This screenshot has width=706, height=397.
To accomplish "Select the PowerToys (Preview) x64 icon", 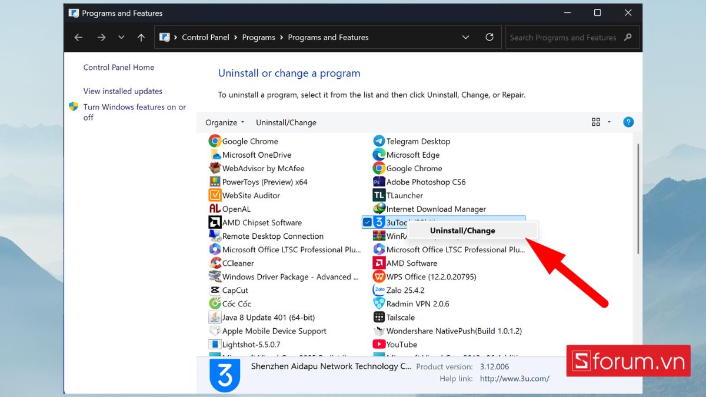I will pos(215,182).
